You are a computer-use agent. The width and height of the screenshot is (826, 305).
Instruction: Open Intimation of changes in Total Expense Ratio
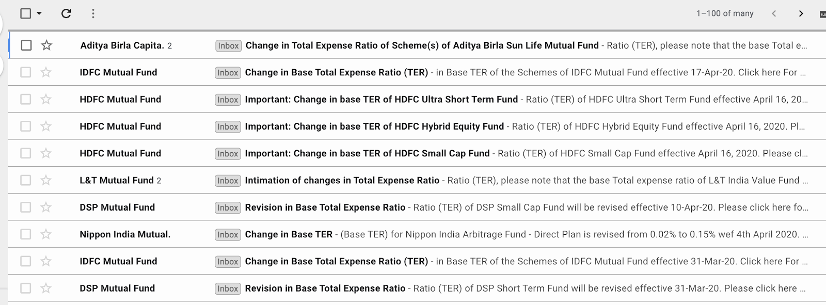pyautogui.click(x=342, y=180)
